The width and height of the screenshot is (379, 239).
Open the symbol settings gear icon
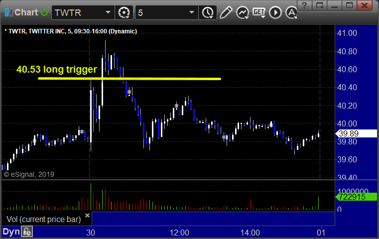(x=124, y=12)
